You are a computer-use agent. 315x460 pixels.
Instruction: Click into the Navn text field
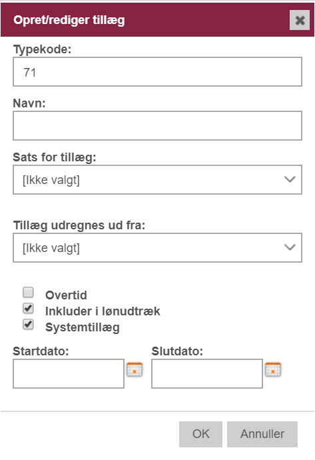click(157, 125)
